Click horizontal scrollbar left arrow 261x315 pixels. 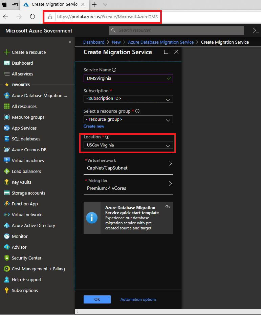(78, 312)
